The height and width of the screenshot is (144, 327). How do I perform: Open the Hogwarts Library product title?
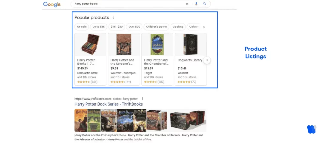pos(190,60)
